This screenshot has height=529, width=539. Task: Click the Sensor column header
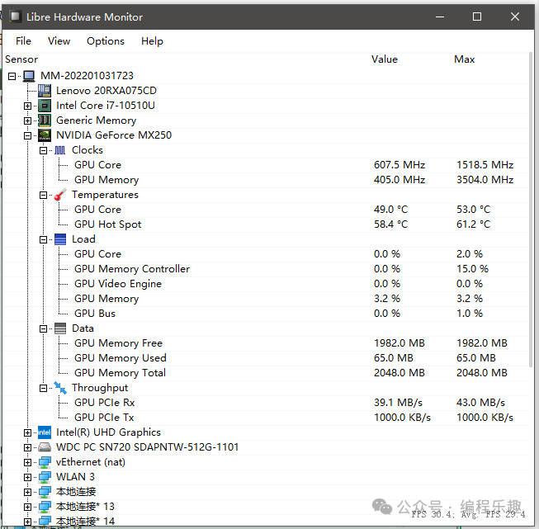pyautogui.click(x=21, y=59)
